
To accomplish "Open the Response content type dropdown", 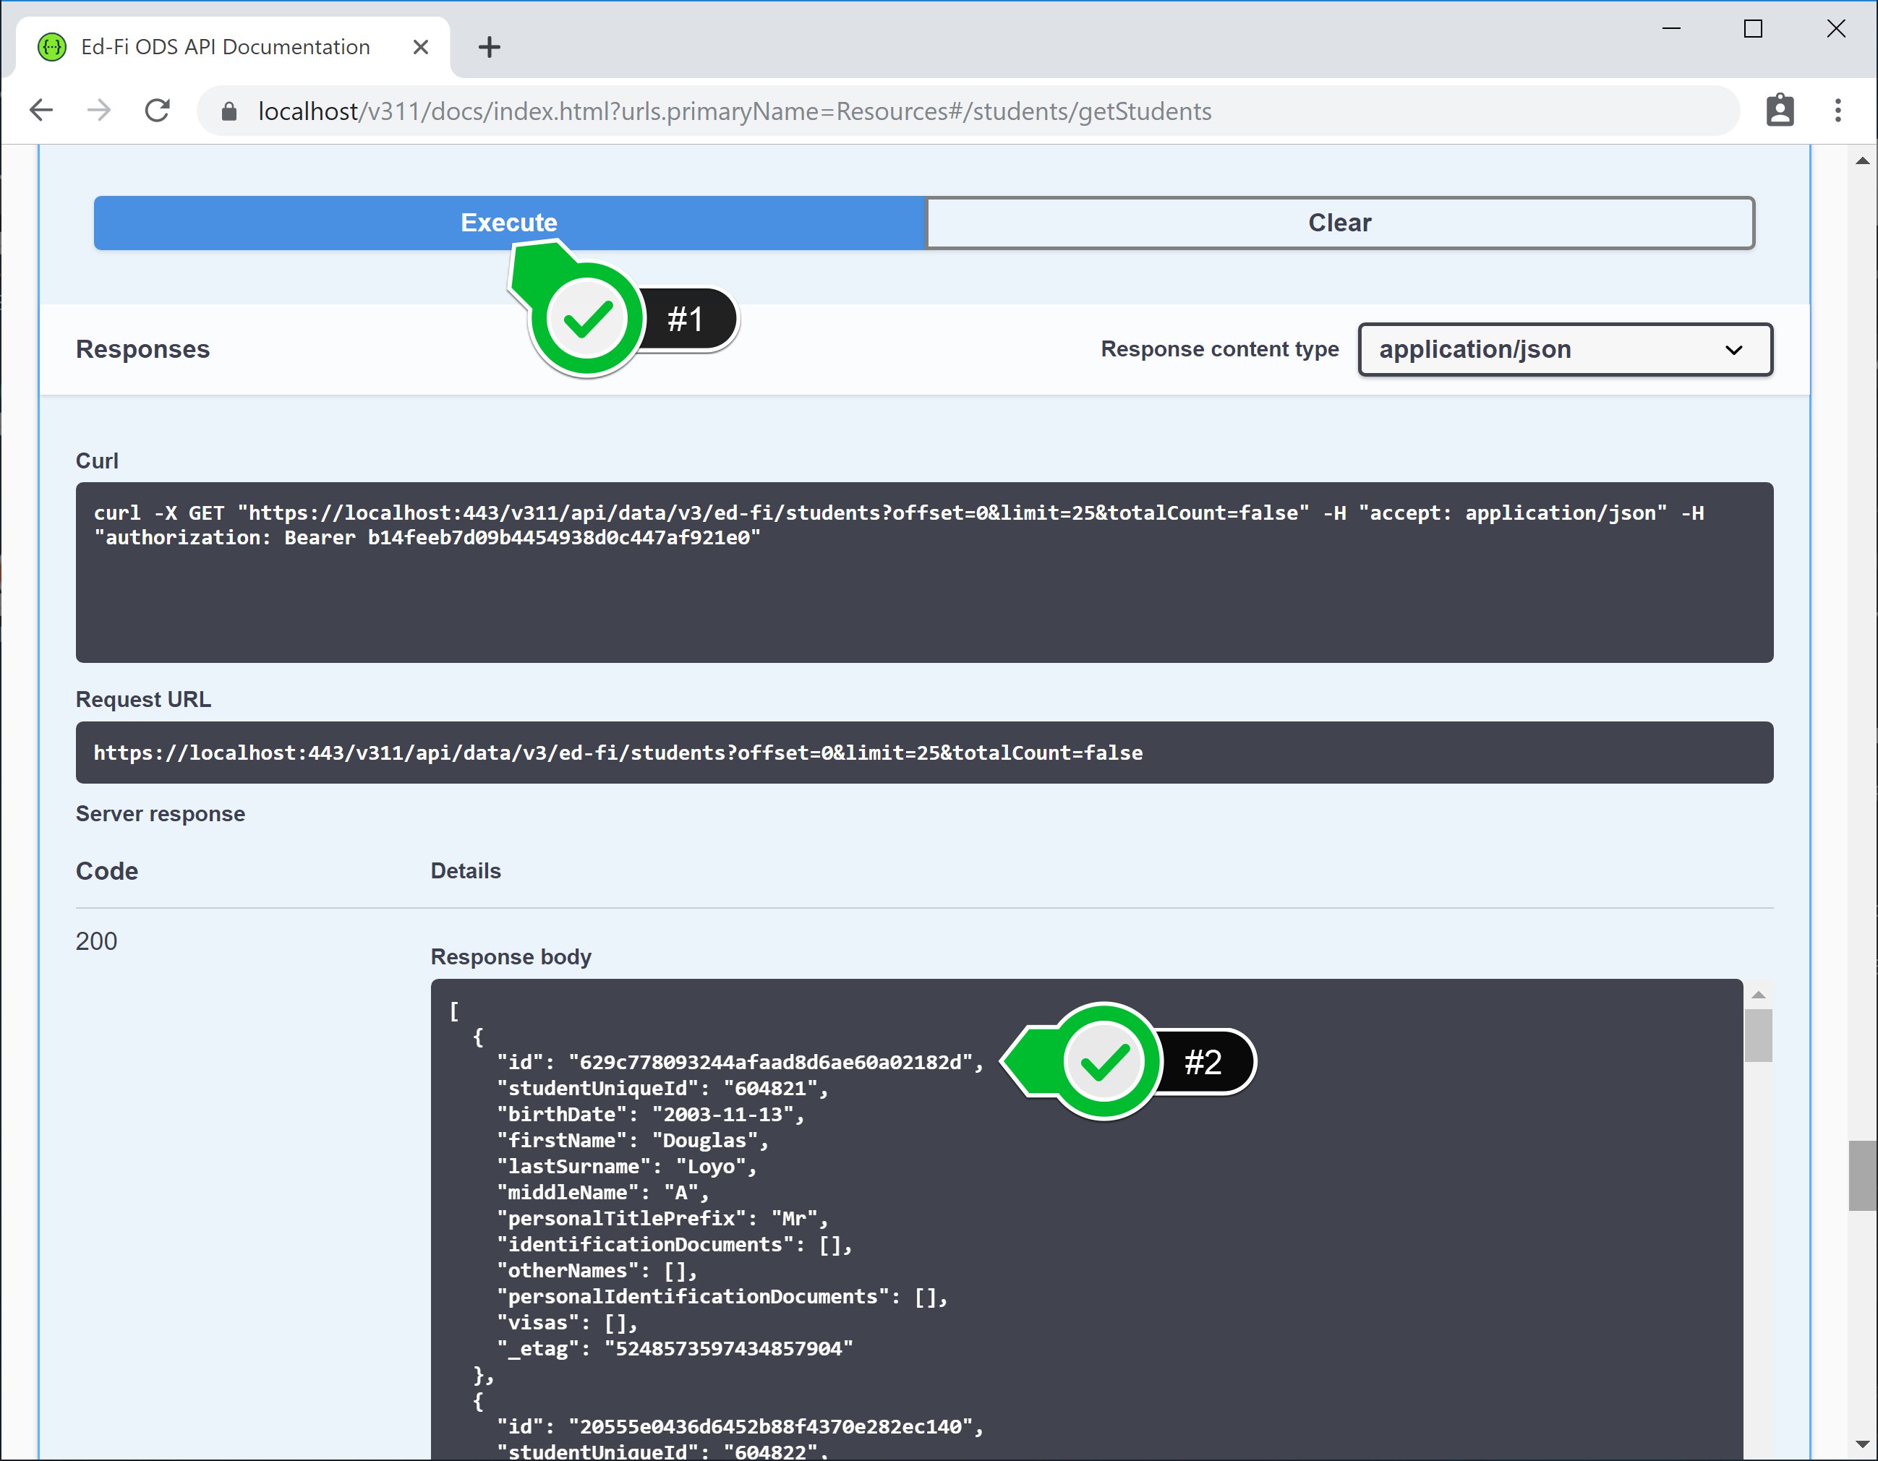I will coord(1565,350).
